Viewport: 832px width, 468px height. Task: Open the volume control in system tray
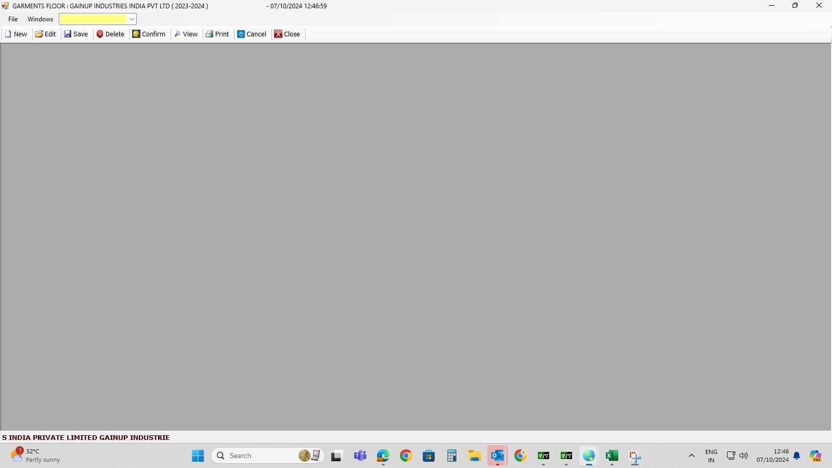[744, 456]
